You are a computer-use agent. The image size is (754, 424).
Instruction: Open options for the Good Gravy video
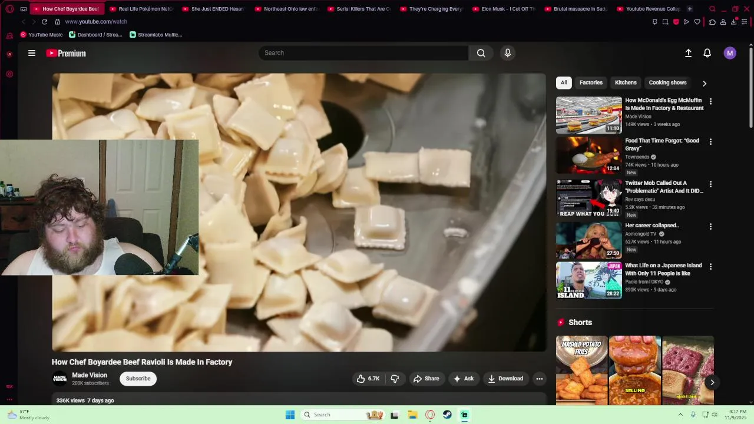[710, 142]
